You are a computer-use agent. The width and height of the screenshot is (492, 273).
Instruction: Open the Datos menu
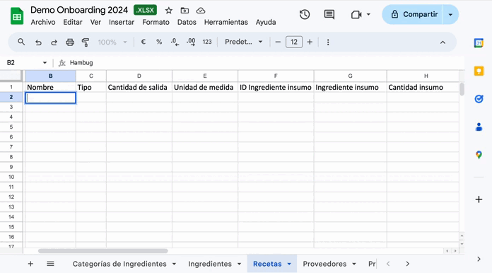coord(187,23)
